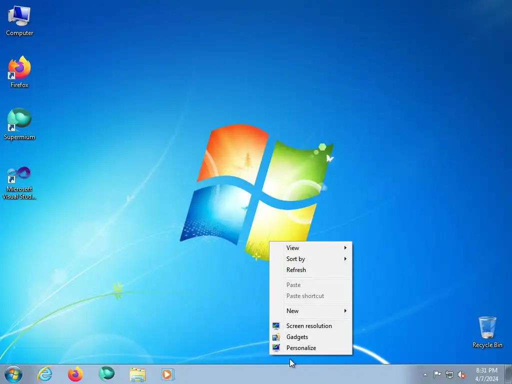Image resolution: width=512 pixels, height=384 pixels.
Task: Click the Paste context menu entry
Action: (x=311, y=285)
